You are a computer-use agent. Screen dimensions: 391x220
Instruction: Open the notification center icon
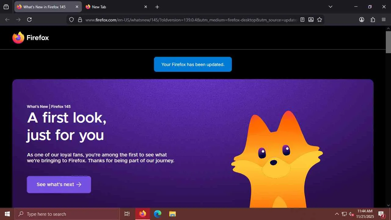click(382, 214)
